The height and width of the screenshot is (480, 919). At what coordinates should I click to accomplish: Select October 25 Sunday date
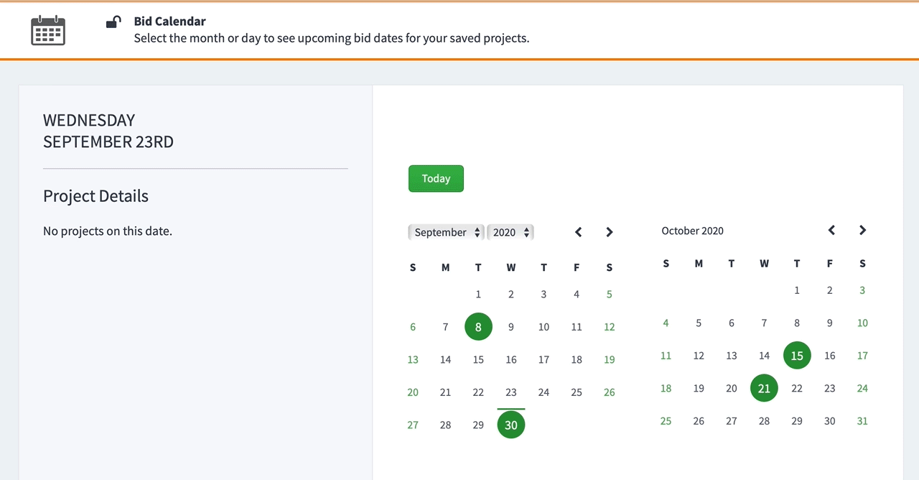click(x=666, y=421)
